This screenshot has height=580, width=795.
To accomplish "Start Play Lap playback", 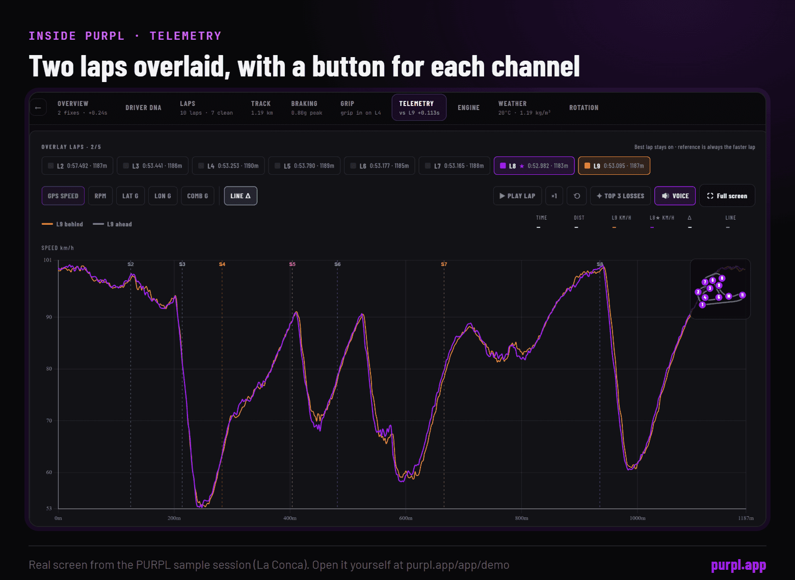I will coord(517,196).
